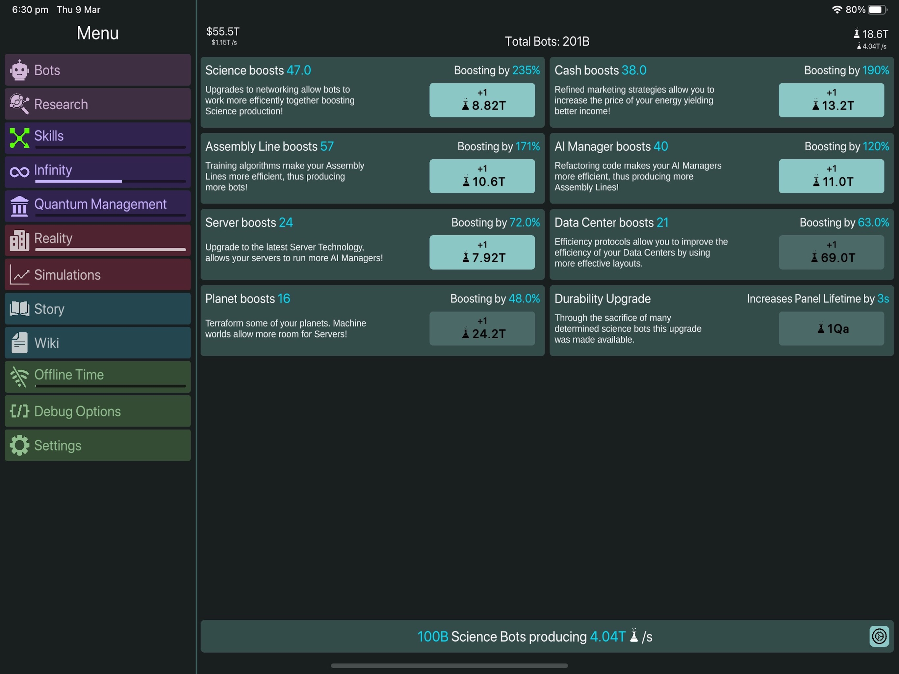Click the Infinity symbol icon
The height and width of the screenshot is (674, 899).
pos(19,172)
